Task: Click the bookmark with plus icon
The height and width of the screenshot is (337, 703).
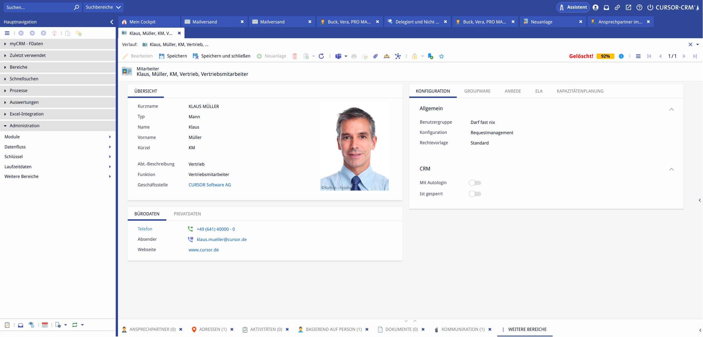Action: (430, 56)
